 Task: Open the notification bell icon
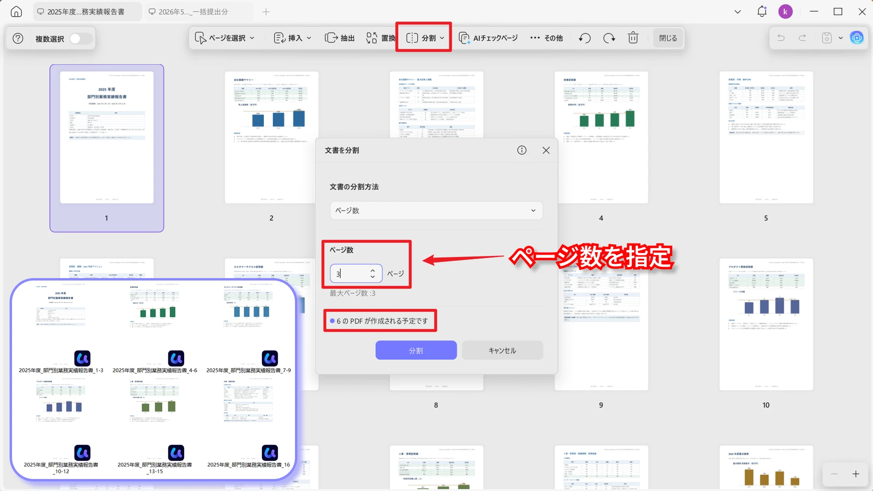tap(762, 12)
